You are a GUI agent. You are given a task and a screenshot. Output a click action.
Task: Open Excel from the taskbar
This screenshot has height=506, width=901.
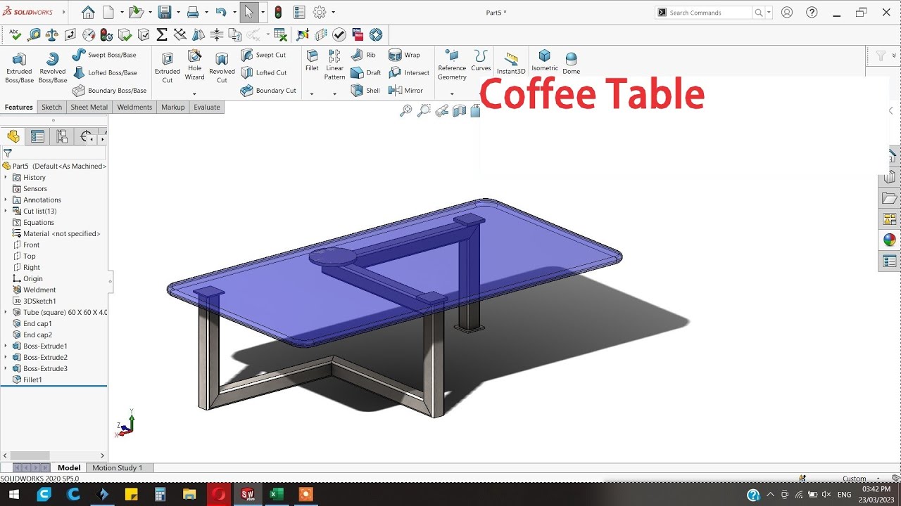[x=277, y=494]
